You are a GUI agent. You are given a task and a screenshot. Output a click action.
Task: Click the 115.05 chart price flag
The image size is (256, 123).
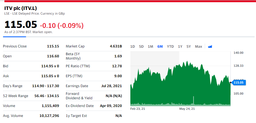click(x=239, y=83)
